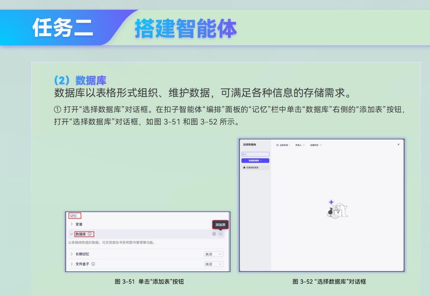
Task: Click the caption 图 3-51 单击“添加表”按钮
Action: (x=149, y=282)
